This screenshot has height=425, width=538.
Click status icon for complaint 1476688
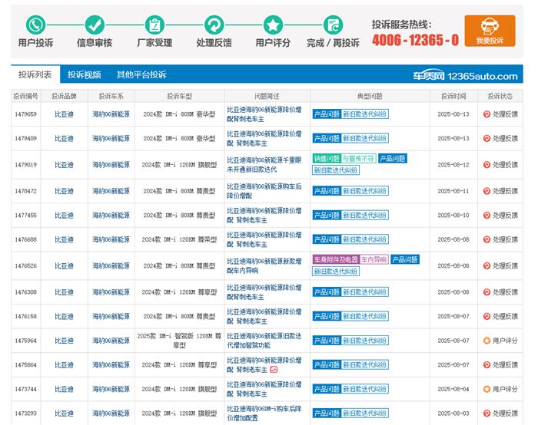tap(487, 239)
